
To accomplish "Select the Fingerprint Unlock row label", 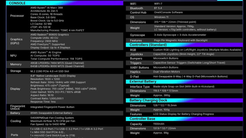I will point(18,107).
